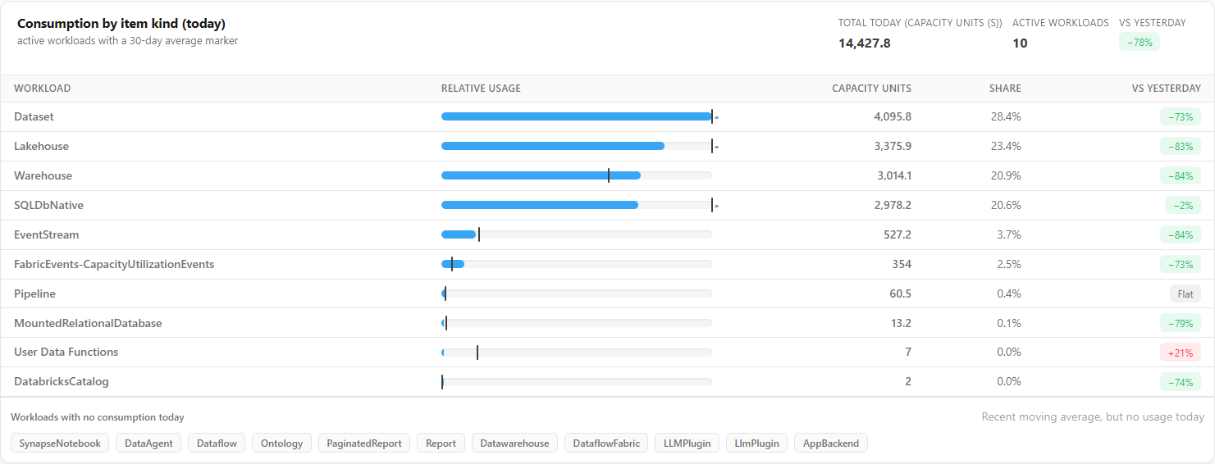This screenshot has height=464, width=1215.
Task: Click the 2,978.2 capacity units value
Action: pyautogui.click(x=893, y=206)
